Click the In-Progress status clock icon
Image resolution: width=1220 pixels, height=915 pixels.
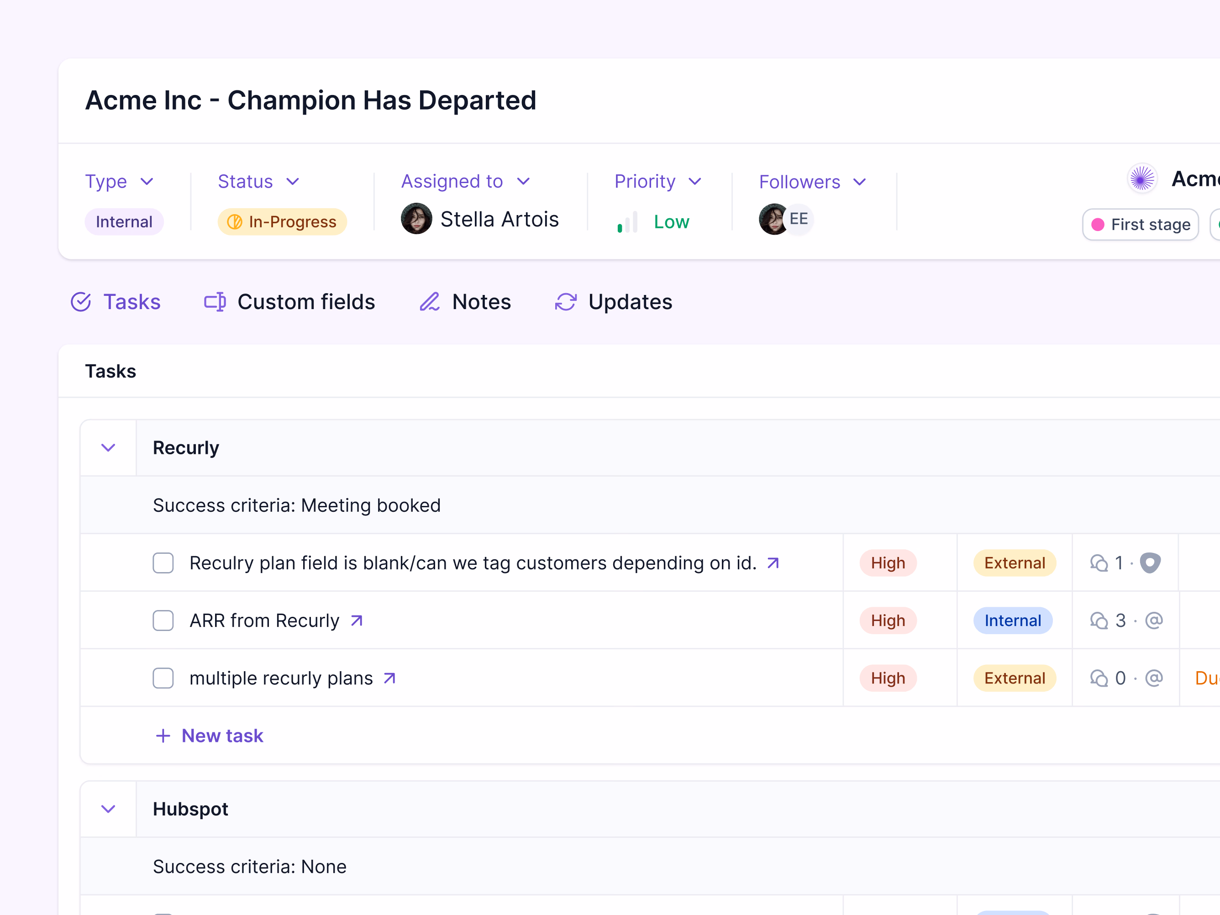[234, 222]
